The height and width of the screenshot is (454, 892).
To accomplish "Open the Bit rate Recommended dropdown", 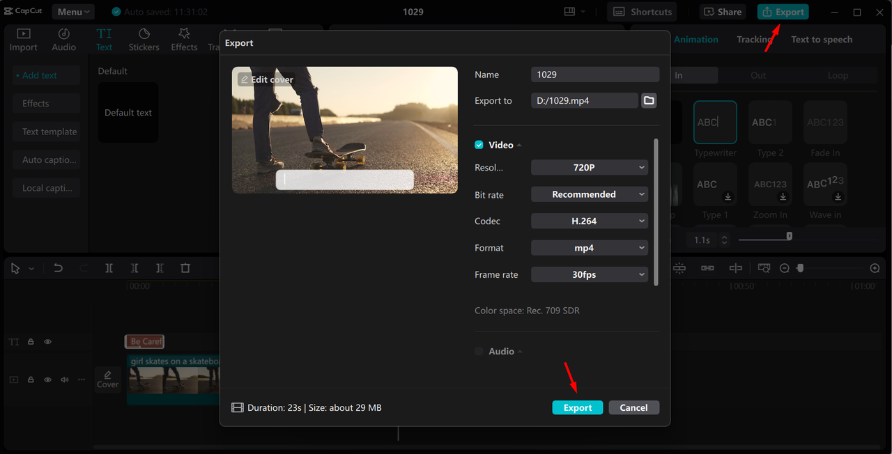I will pyautogui.click(x=590, y=194).
